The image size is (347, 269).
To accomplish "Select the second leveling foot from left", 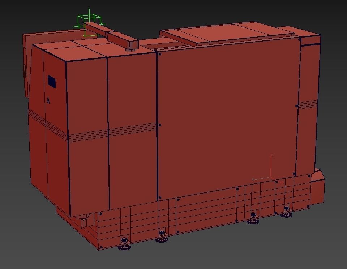I will pyautogui.click(x=162, y=236).
